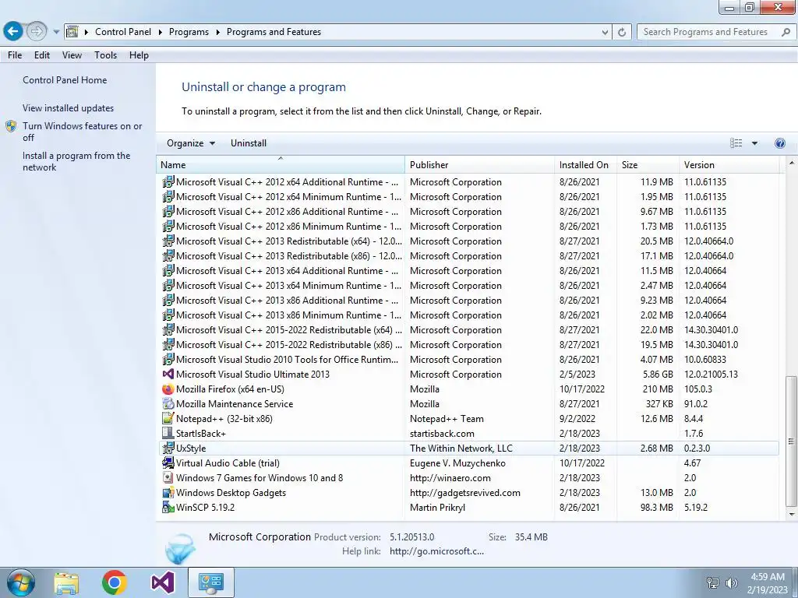
Task: Sort list by the Publisher column header
Action: click(480, 165)
